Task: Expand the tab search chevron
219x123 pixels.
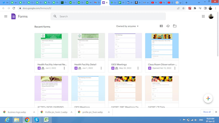Action: point(199,3)
